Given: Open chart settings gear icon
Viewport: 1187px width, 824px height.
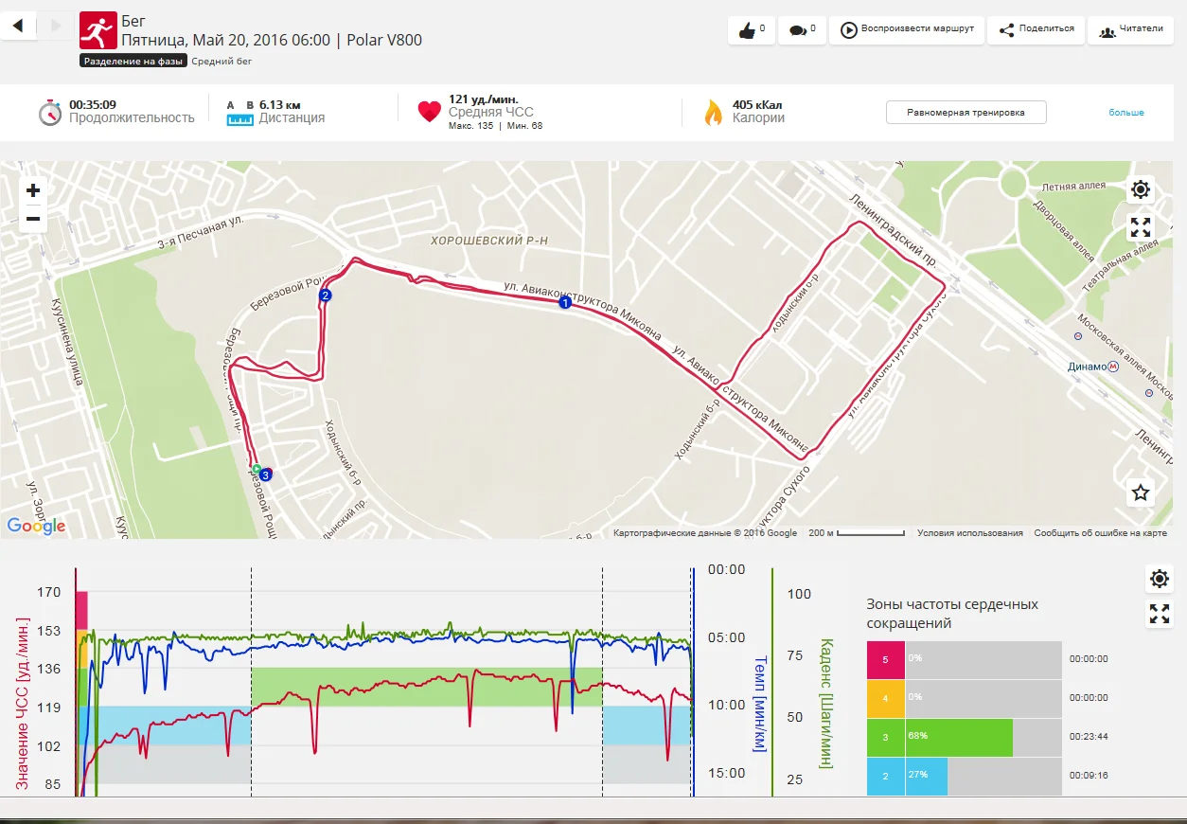Looking at the screenshot, I should (1160, 579).
